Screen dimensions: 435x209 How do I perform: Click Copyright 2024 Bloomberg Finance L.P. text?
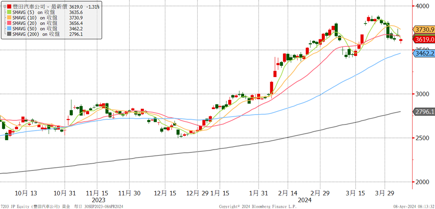(x=257, y=207)
